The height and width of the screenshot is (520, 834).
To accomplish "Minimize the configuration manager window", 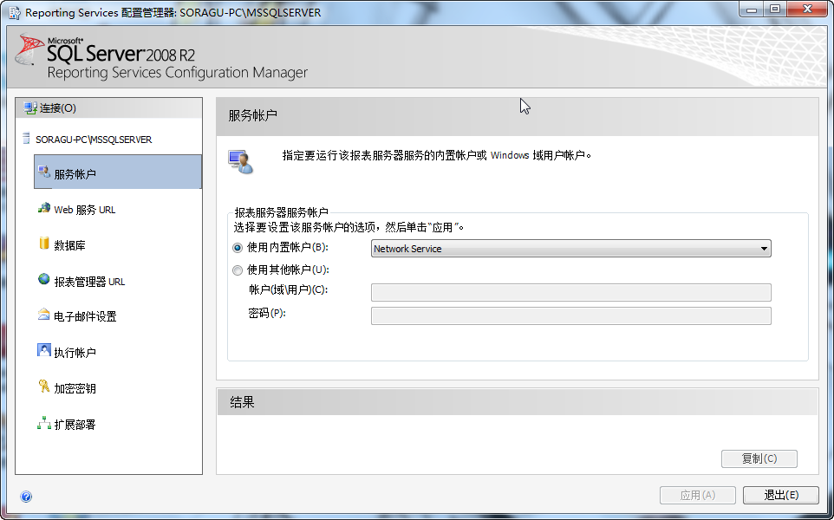I will (752, 9).
